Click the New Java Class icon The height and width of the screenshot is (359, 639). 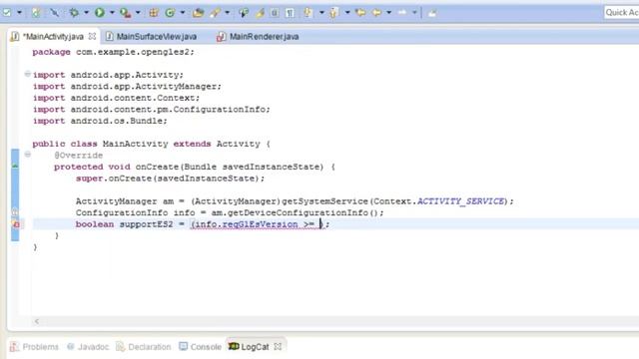pyautogui.click(x=170, y=13)
